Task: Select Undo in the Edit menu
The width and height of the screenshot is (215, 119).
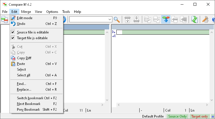Action: pos(36,24)
